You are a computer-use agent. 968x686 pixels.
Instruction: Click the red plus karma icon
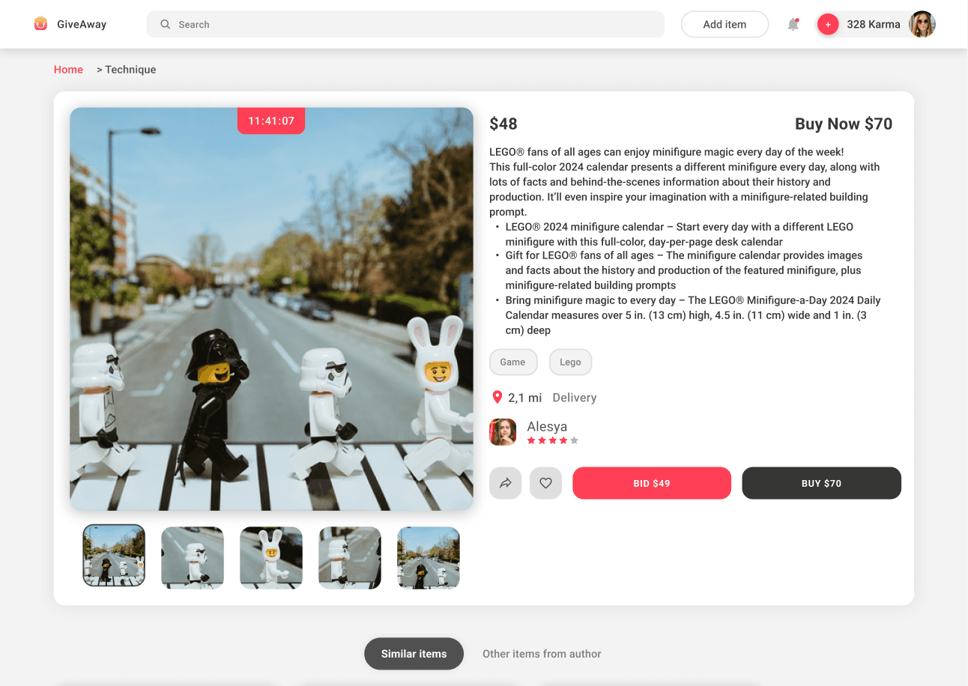click(828, 25)
